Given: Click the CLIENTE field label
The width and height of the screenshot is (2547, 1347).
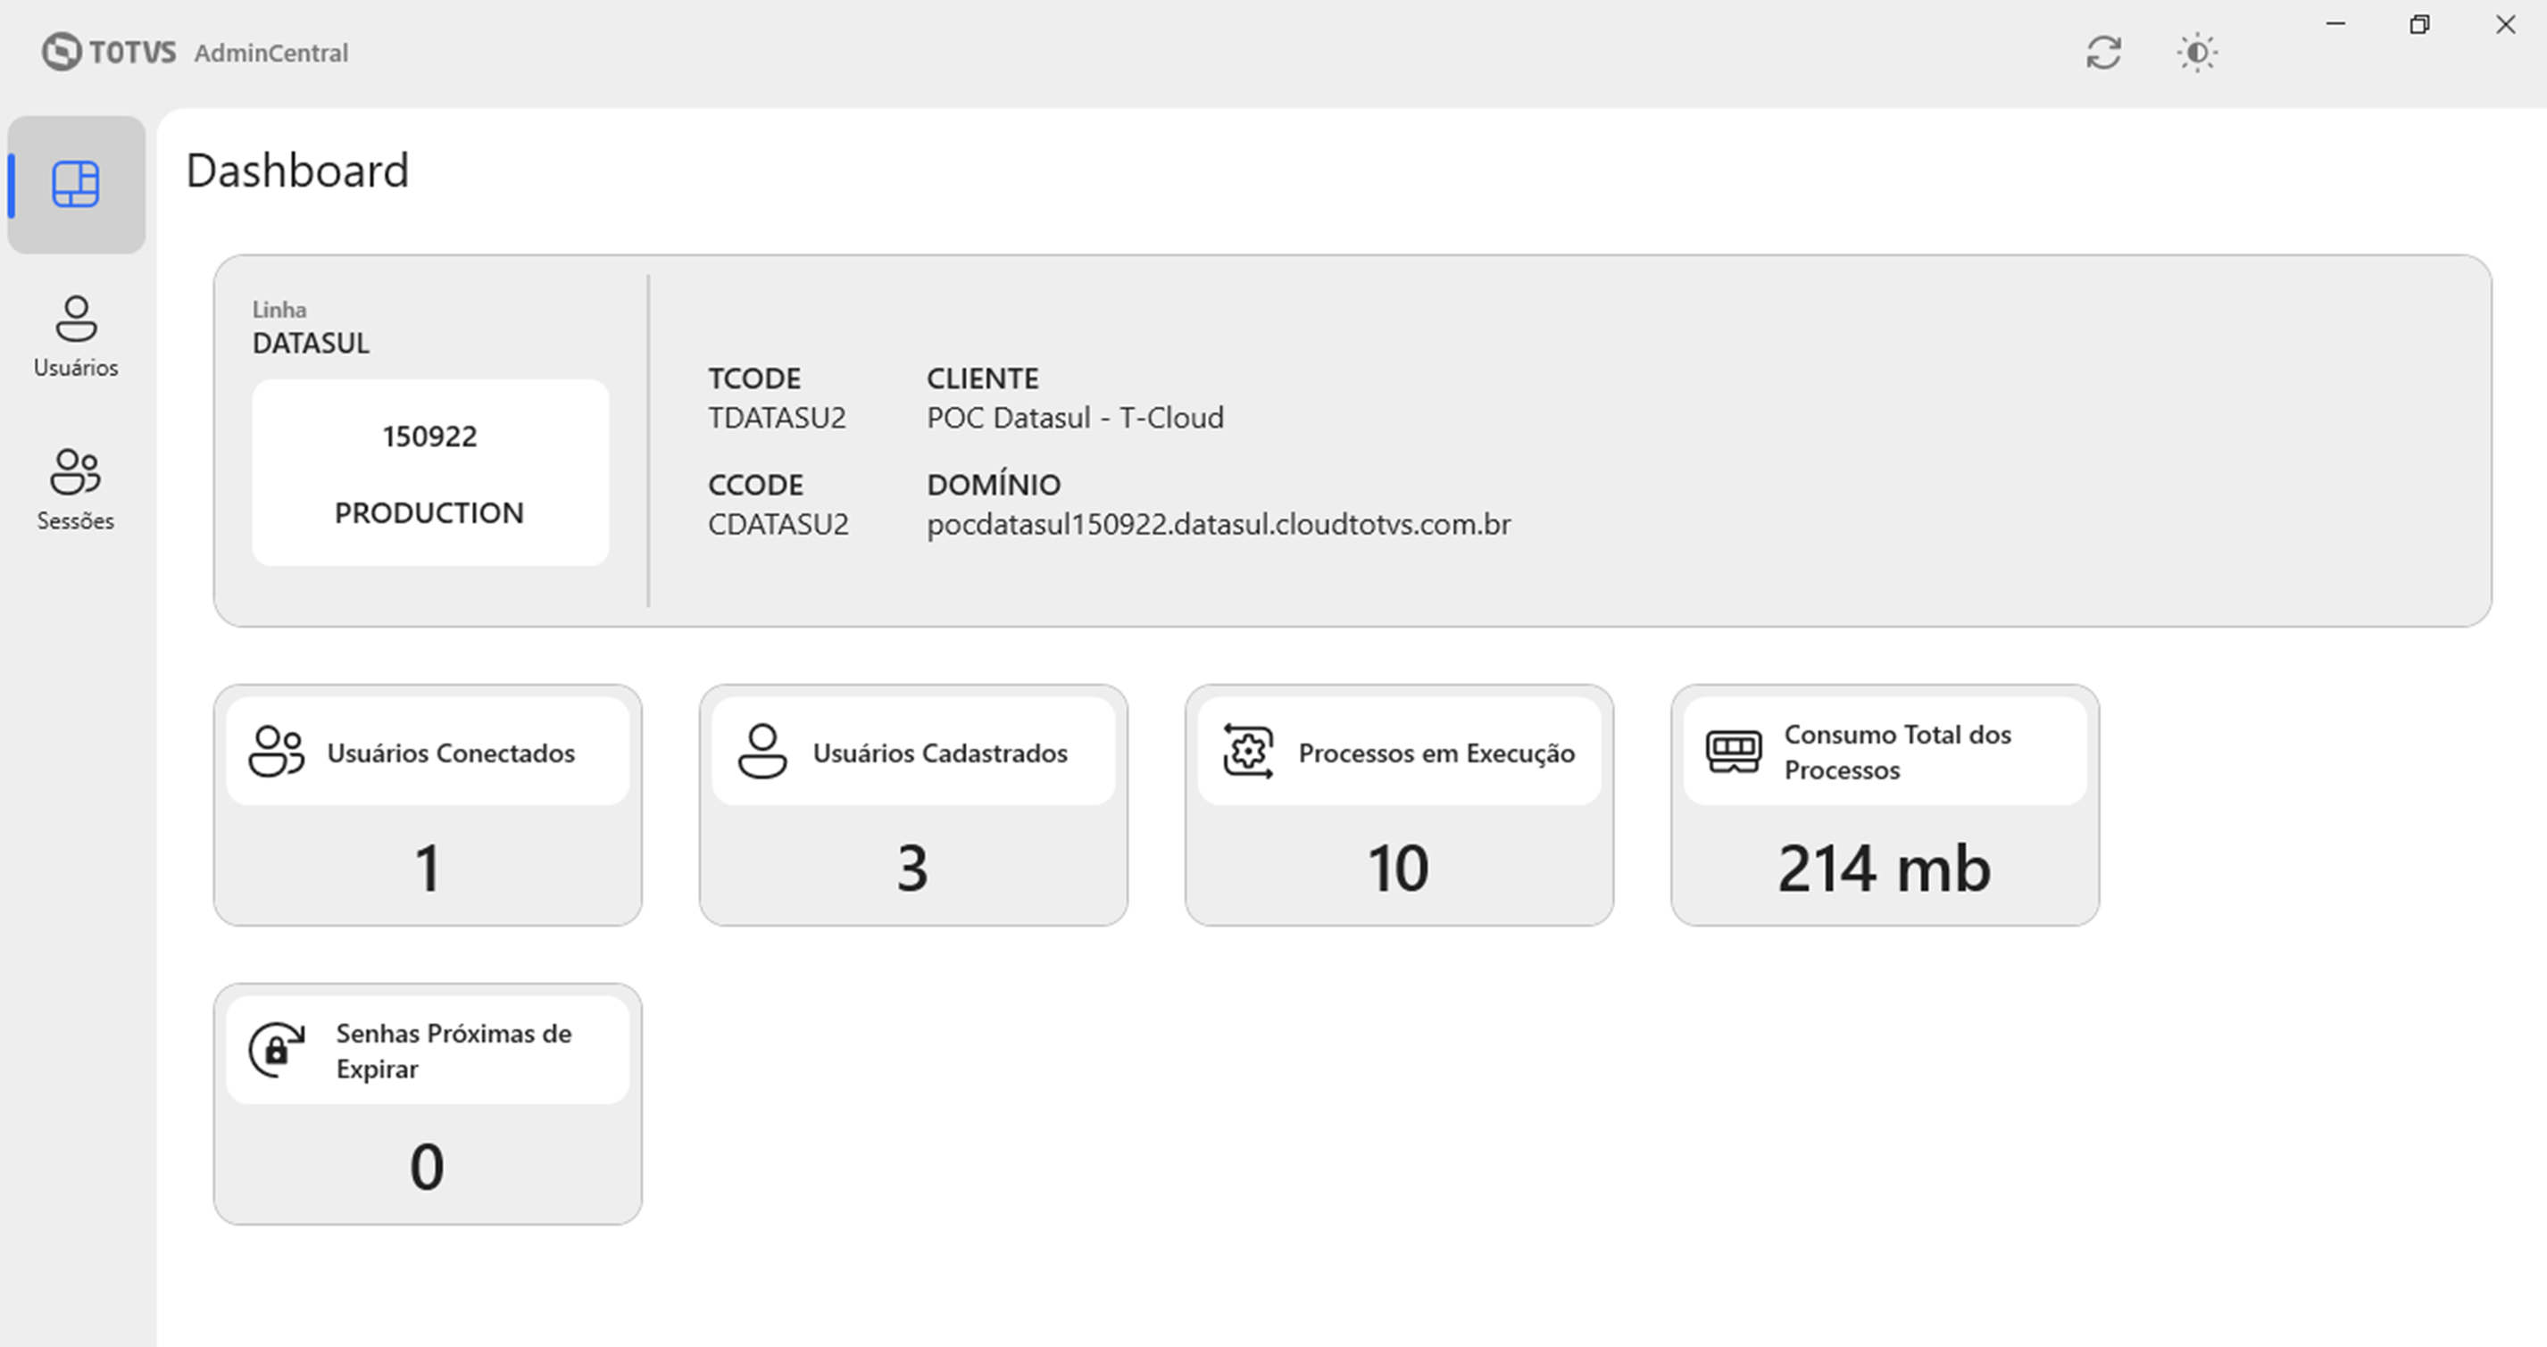Looking at the screenshot, I should [983, 378].
